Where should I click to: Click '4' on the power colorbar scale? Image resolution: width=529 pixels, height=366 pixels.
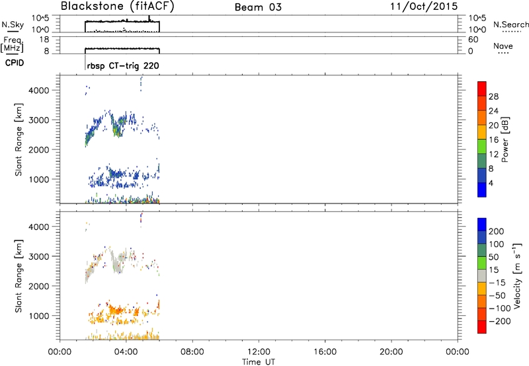point(491,184)
